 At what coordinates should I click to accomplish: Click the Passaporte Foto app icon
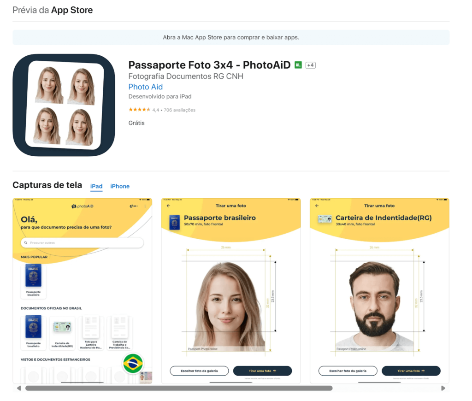click(x=64, y=105)
